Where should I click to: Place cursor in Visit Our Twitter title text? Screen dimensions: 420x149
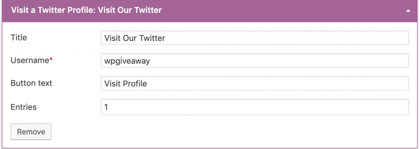point(135,38)
